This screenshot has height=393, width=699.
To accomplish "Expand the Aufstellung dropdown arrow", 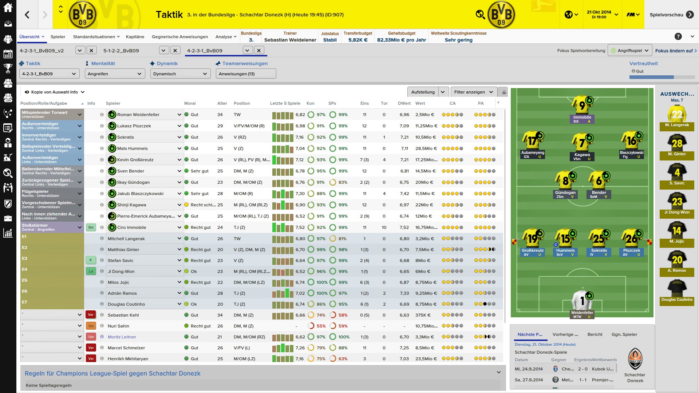I will tap(443, 92).
